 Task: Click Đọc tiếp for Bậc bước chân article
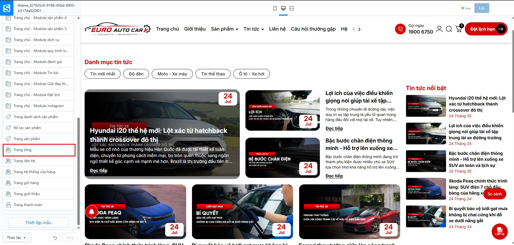[x=334, y=176]
